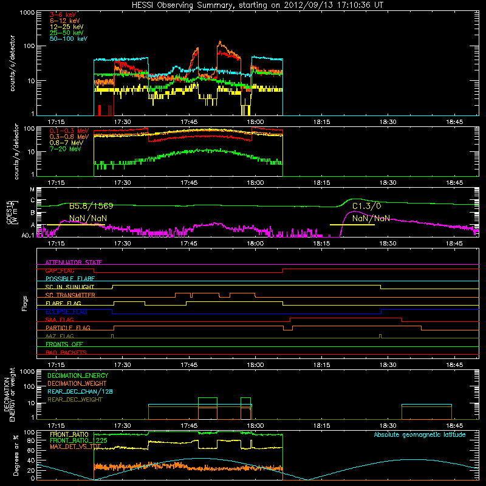Click the yellow bar marking the B5.8 flare

point(76,225)
